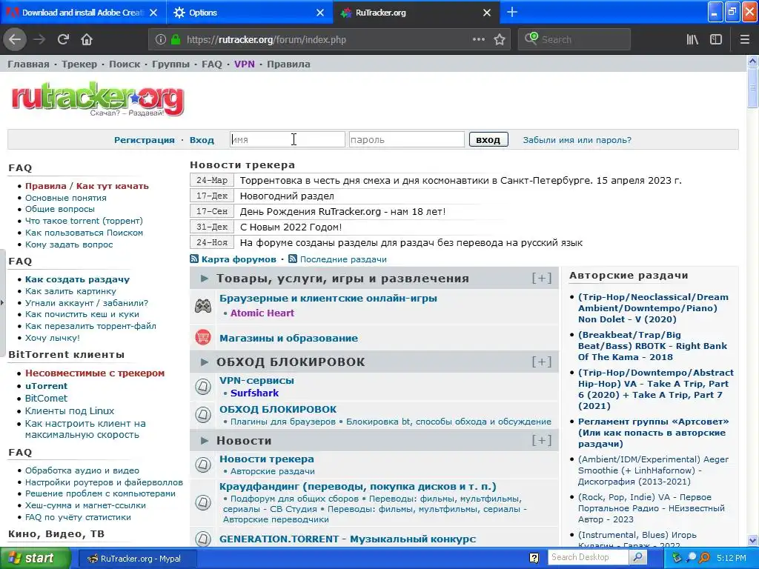Open Surfshark link

[x=255, y=393]
